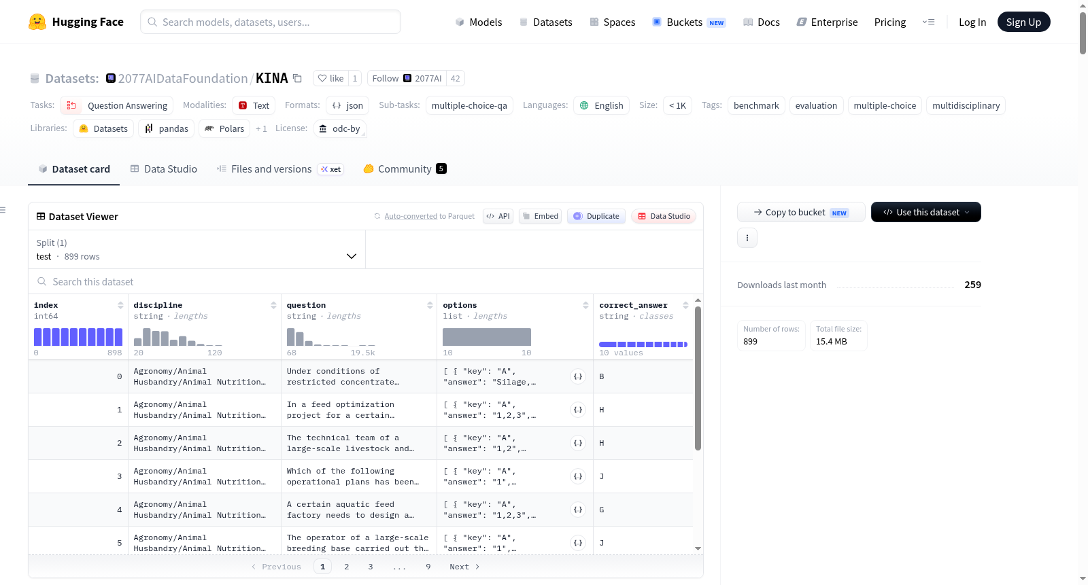Click the Next page button
The image size is (1088, 585).
coord(464,567)
